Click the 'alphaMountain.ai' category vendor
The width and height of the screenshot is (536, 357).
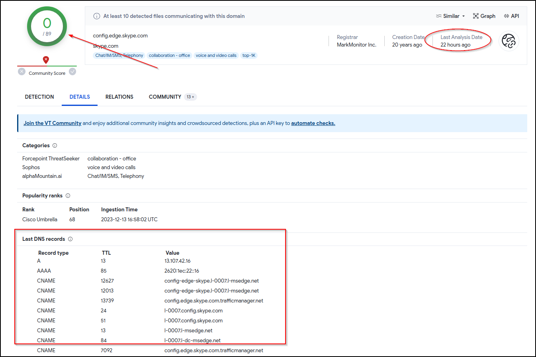pyautogui.click(x=42, y=176)
